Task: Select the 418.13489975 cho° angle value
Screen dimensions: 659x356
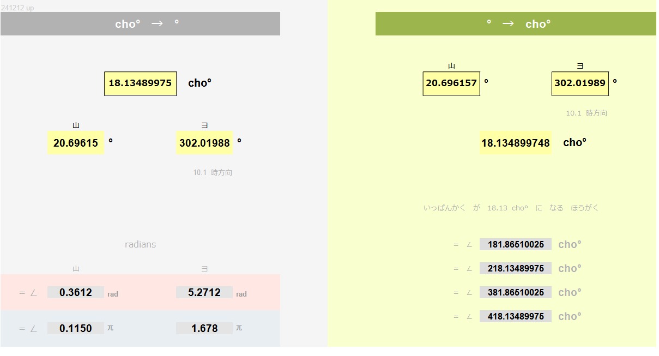Action: (516, 316)
